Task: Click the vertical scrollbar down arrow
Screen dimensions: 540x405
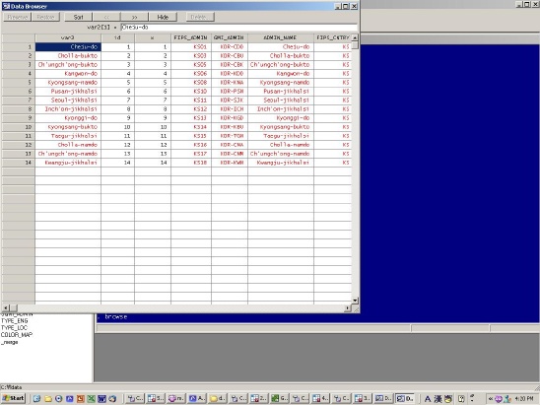Action: pos(355,301)
